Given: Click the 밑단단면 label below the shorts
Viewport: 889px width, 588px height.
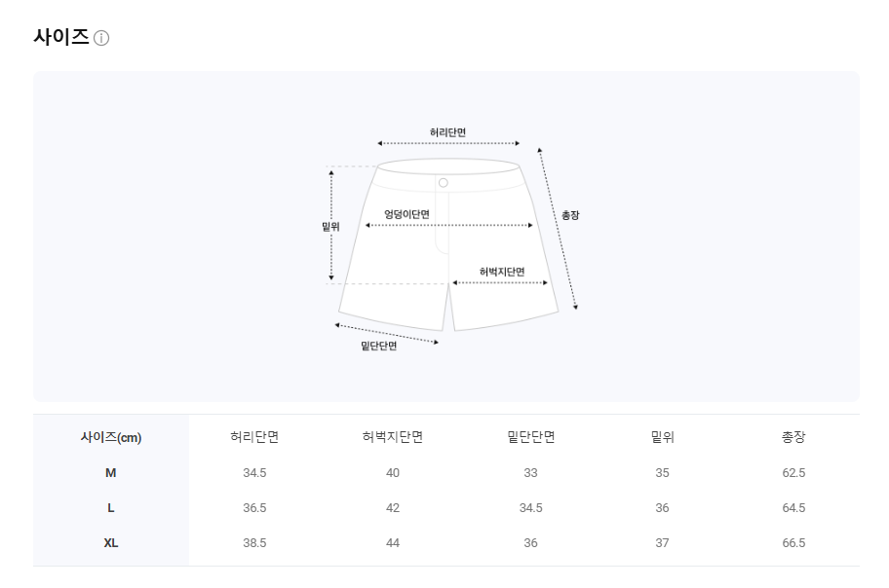Looking at the screenshot, I should (x=379, y=346).
